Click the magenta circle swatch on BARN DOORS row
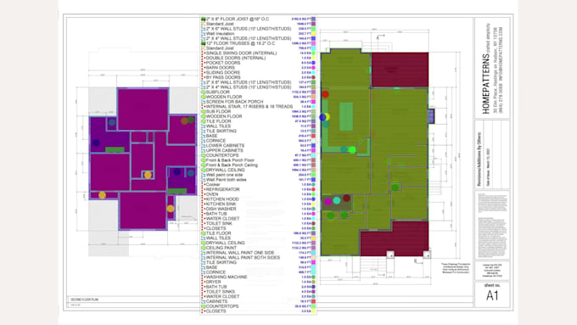577x325 pixels. click(x=313, y=68)
